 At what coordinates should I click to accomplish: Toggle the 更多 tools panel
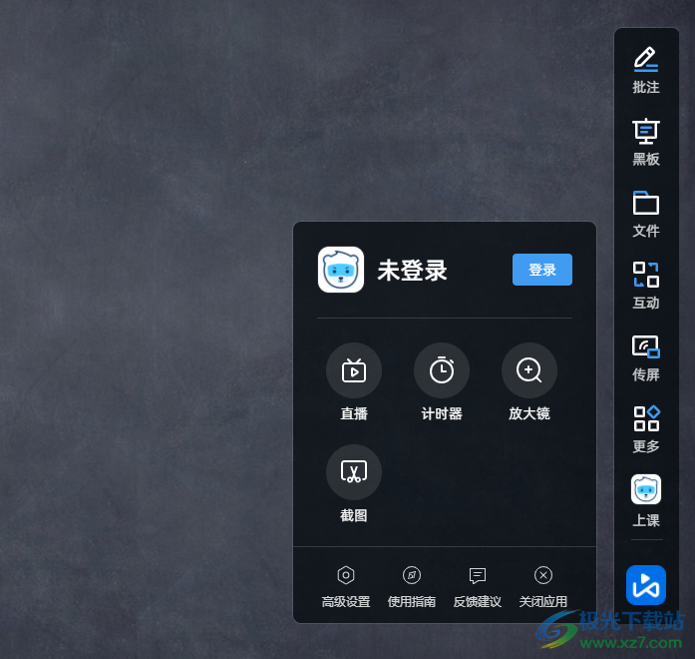[646, 419]
